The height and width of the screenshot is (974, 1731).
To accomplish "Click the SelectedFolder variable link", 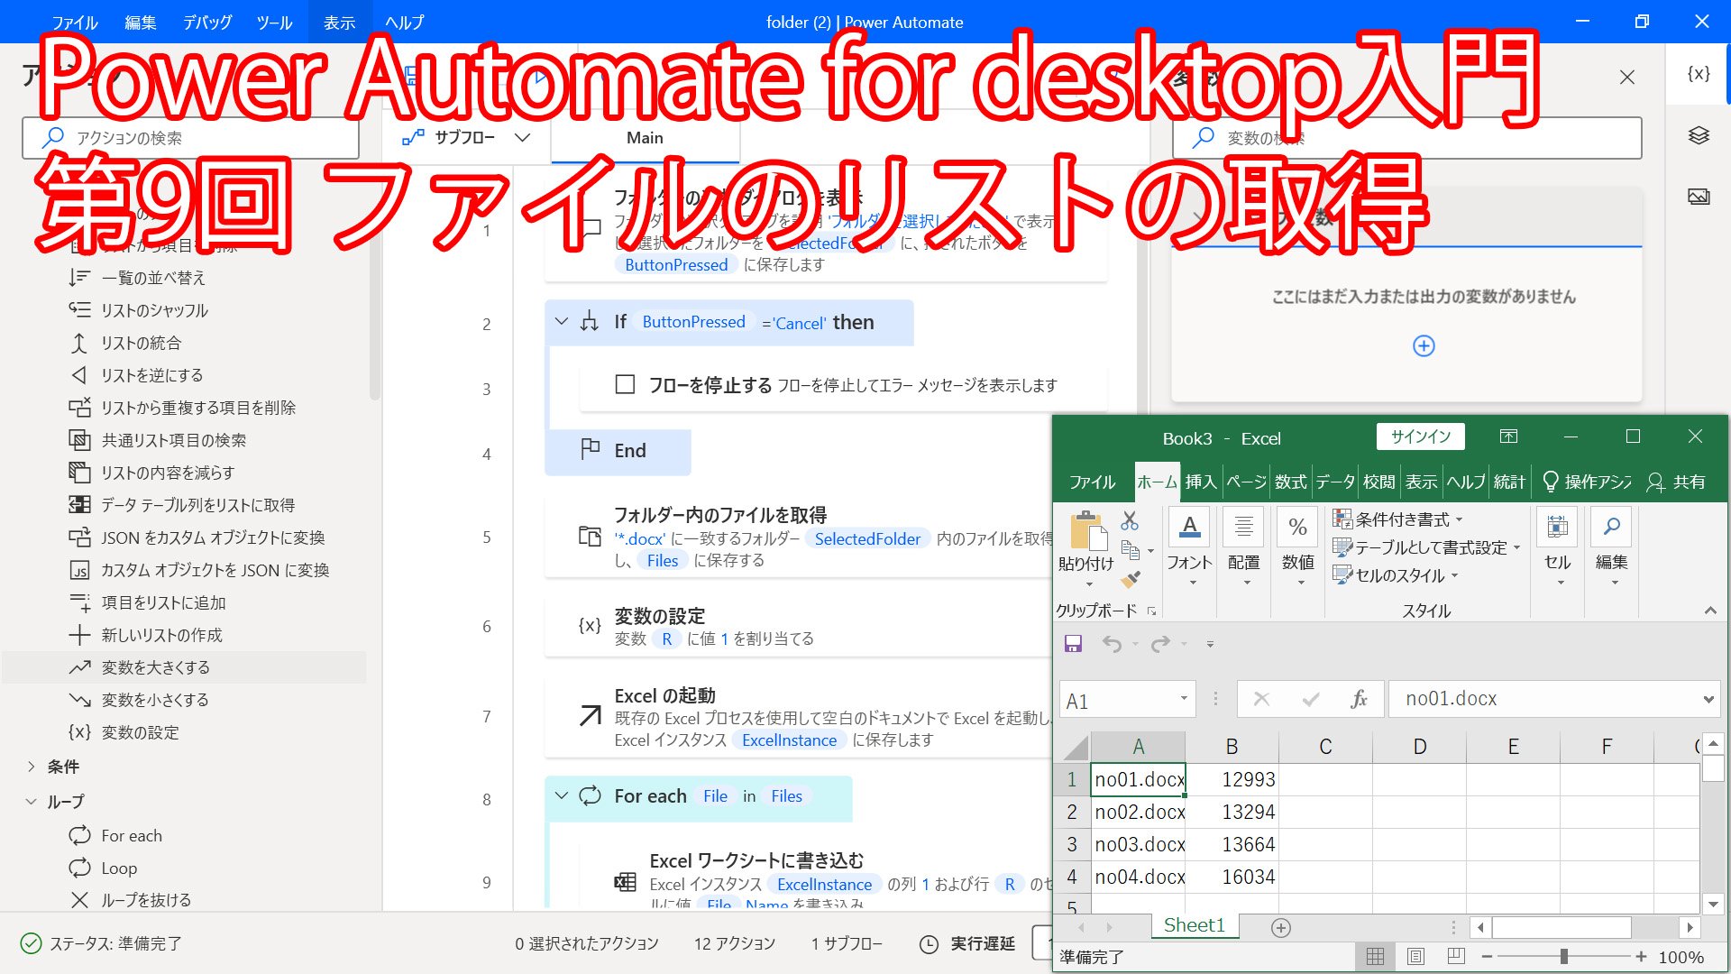I will tap(867, 539).
